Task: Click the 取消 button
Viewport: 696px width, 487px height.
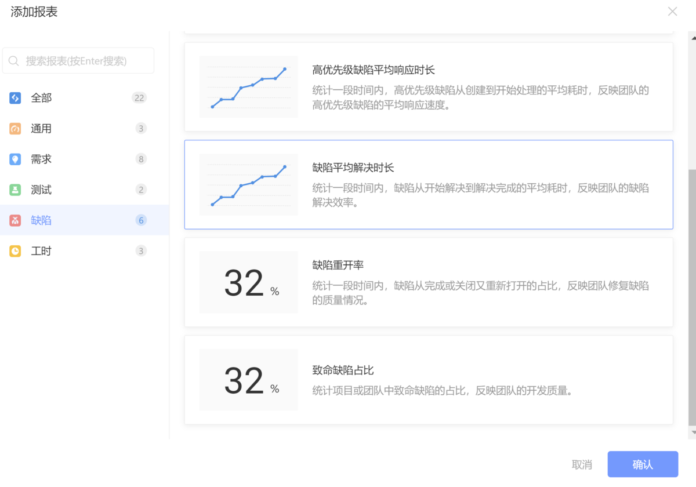Action: [582, 464]
